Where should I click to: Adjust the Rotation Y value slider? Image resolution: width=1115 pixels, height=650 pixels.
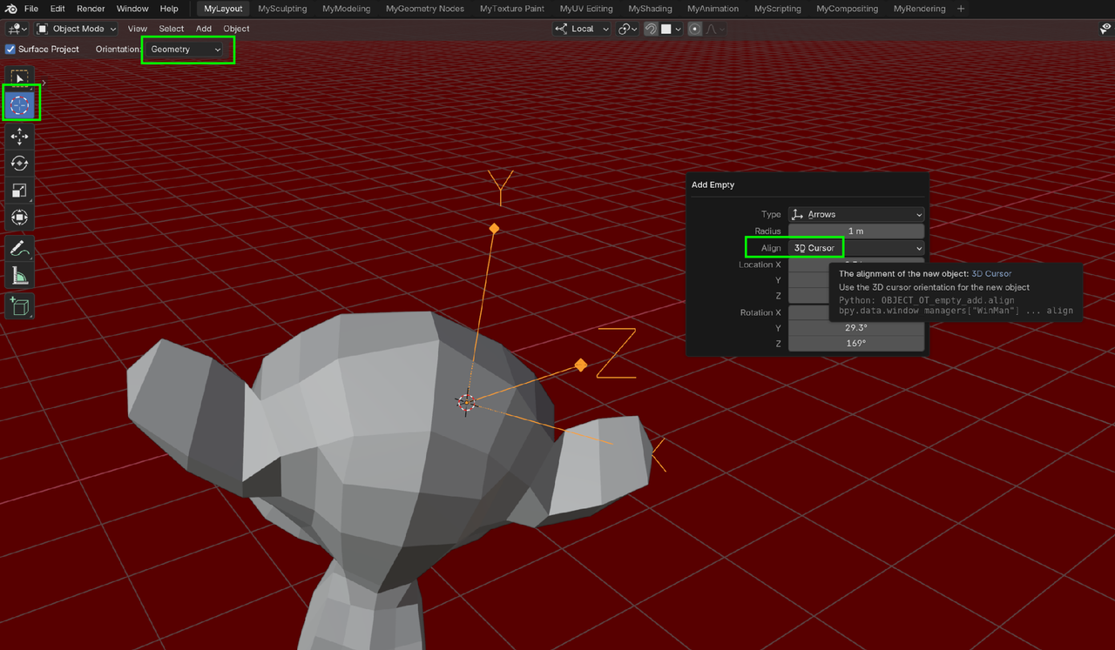855,328
